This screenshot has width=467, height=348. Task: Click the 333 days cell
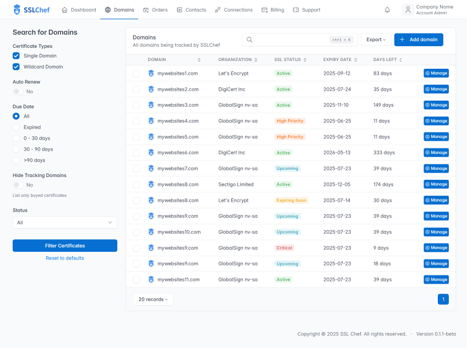(384, 153)
